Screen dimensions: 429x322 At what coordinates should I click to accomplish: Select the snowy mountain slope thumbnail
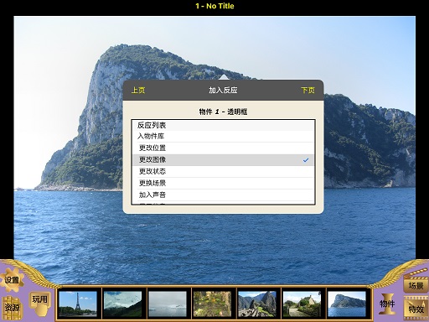coord(122,304)
